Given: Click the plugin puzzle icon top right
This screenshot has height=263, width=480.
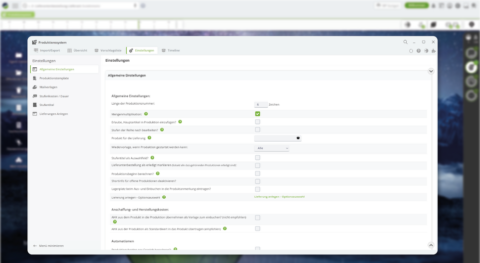Looking at the screenshot, I should coord(434,51).
